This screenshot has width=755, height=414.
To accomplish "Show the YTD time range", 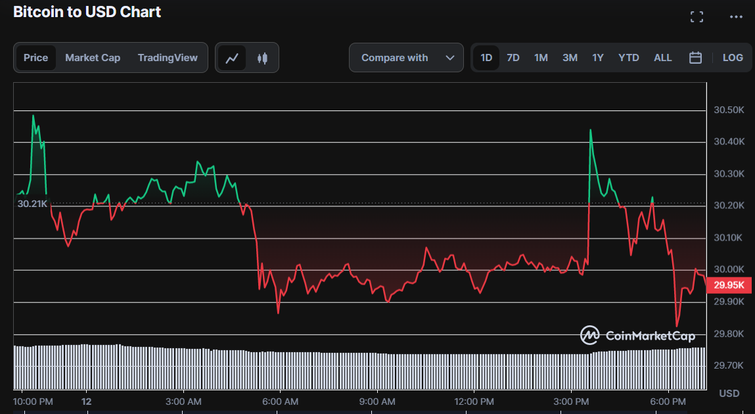I will click(628, 58).
